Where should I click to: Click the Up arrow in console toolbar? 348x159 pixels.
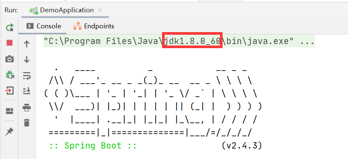[x=27, y=44]
